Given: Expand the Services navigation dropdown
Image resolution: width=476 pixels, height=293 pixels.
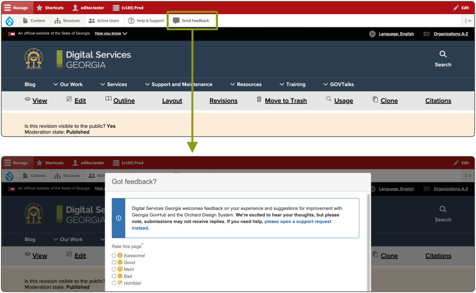Looking at the screenshot, I should coord(113,84).
